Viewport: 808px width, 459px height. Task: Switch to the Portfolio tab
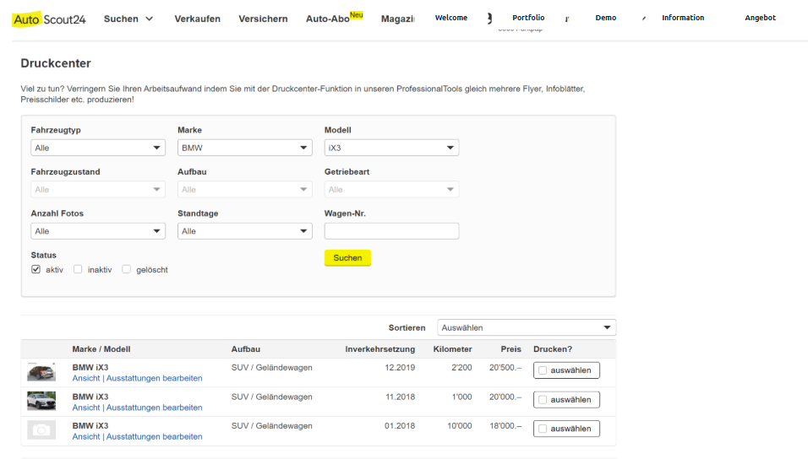click(x=528, y=18)
